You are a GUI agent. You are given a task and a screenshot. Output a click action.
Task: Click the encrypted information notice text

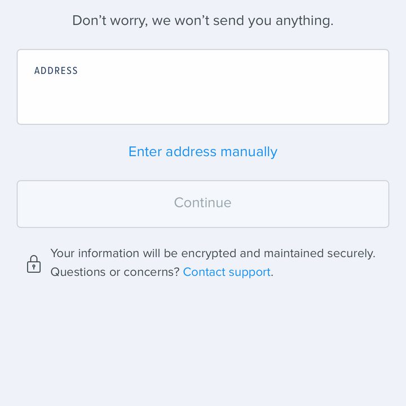point(213,253)
